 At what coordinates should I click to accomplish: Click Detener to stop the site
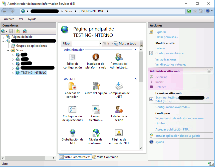click(160, 87)
